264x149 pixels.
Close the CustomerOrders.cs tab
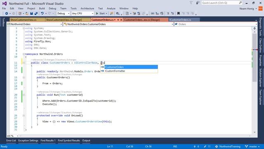[x=121, y=20]
